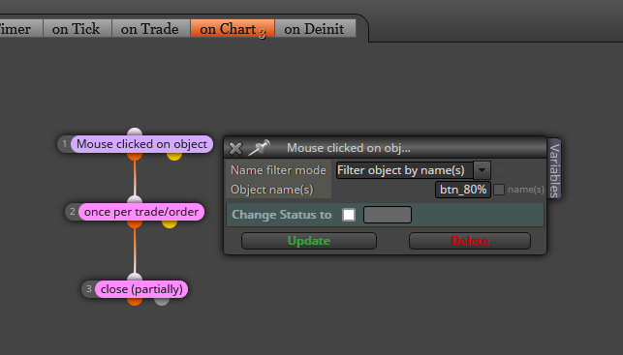Open the Variables side tab
The image size is (623, 355).
pos(554,170)
